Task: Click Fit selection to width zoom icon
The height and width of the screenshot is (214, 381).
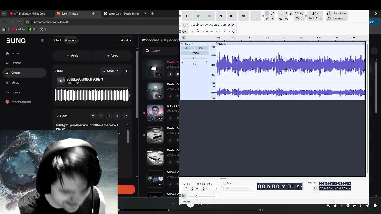Action: click(x=291, y=13)
